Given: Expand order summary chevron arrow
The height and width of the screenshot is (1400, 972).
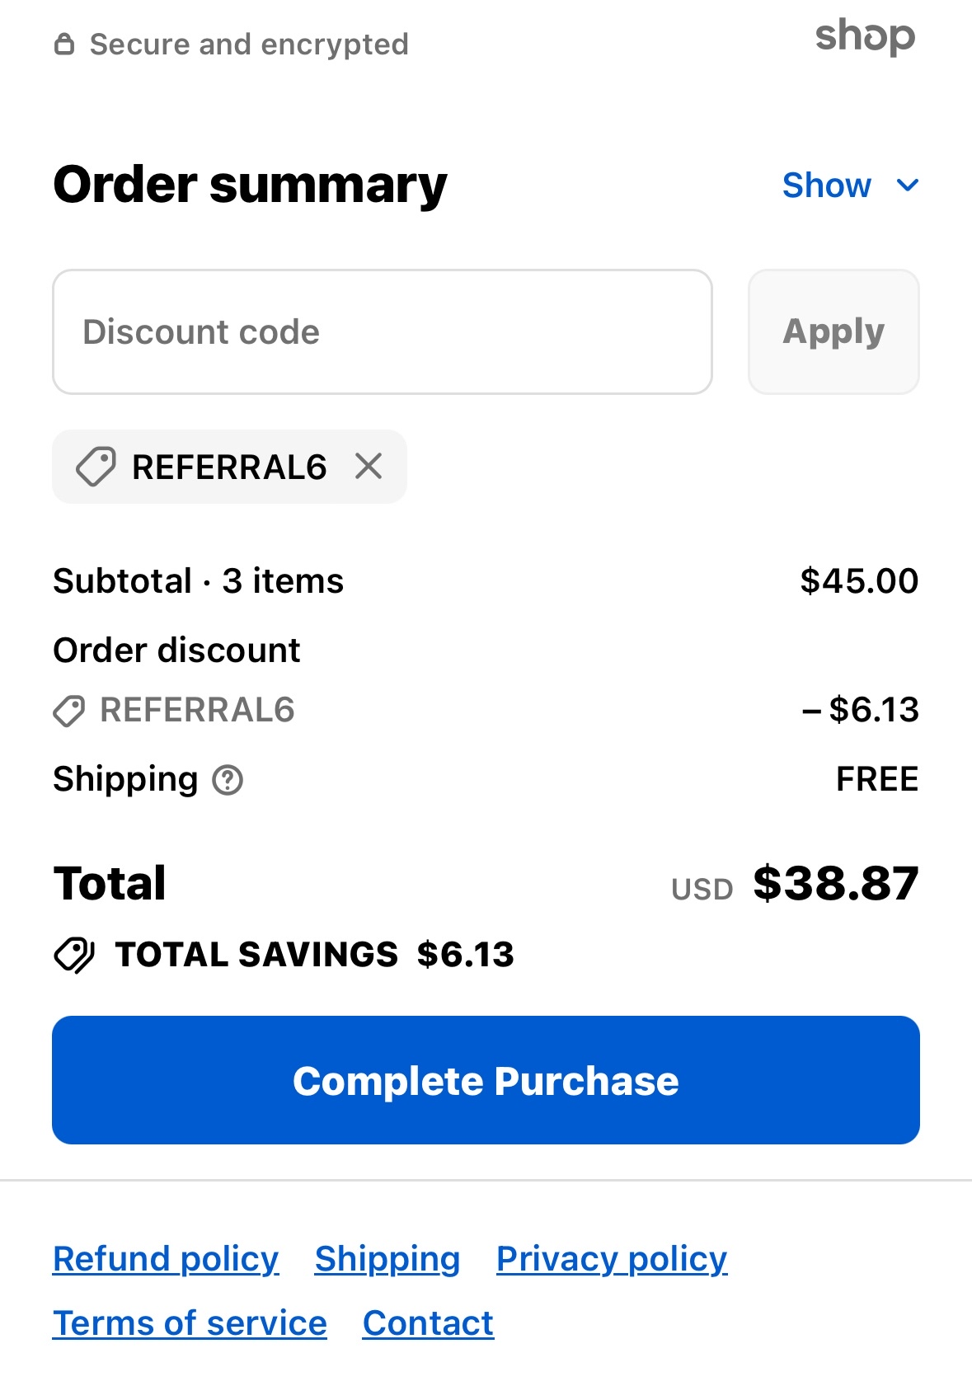Looking at the screenshot, I should (907, 186).
